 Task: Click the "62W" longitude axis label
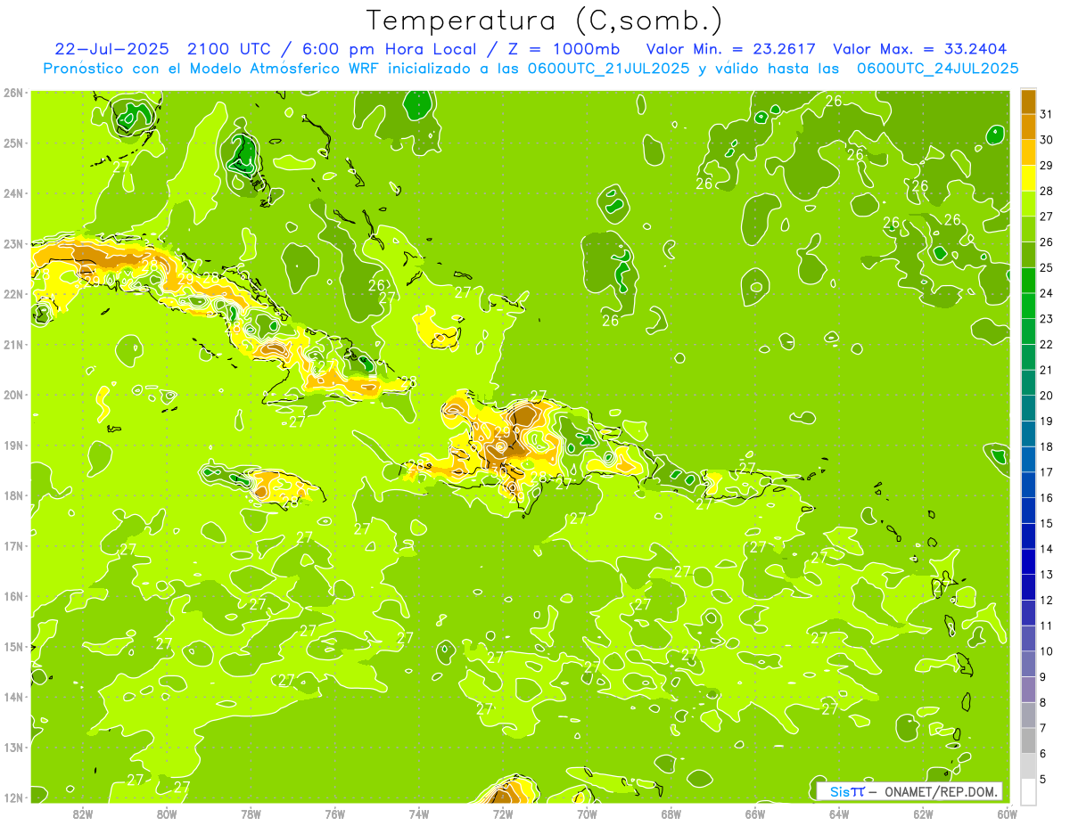point(924,814)
